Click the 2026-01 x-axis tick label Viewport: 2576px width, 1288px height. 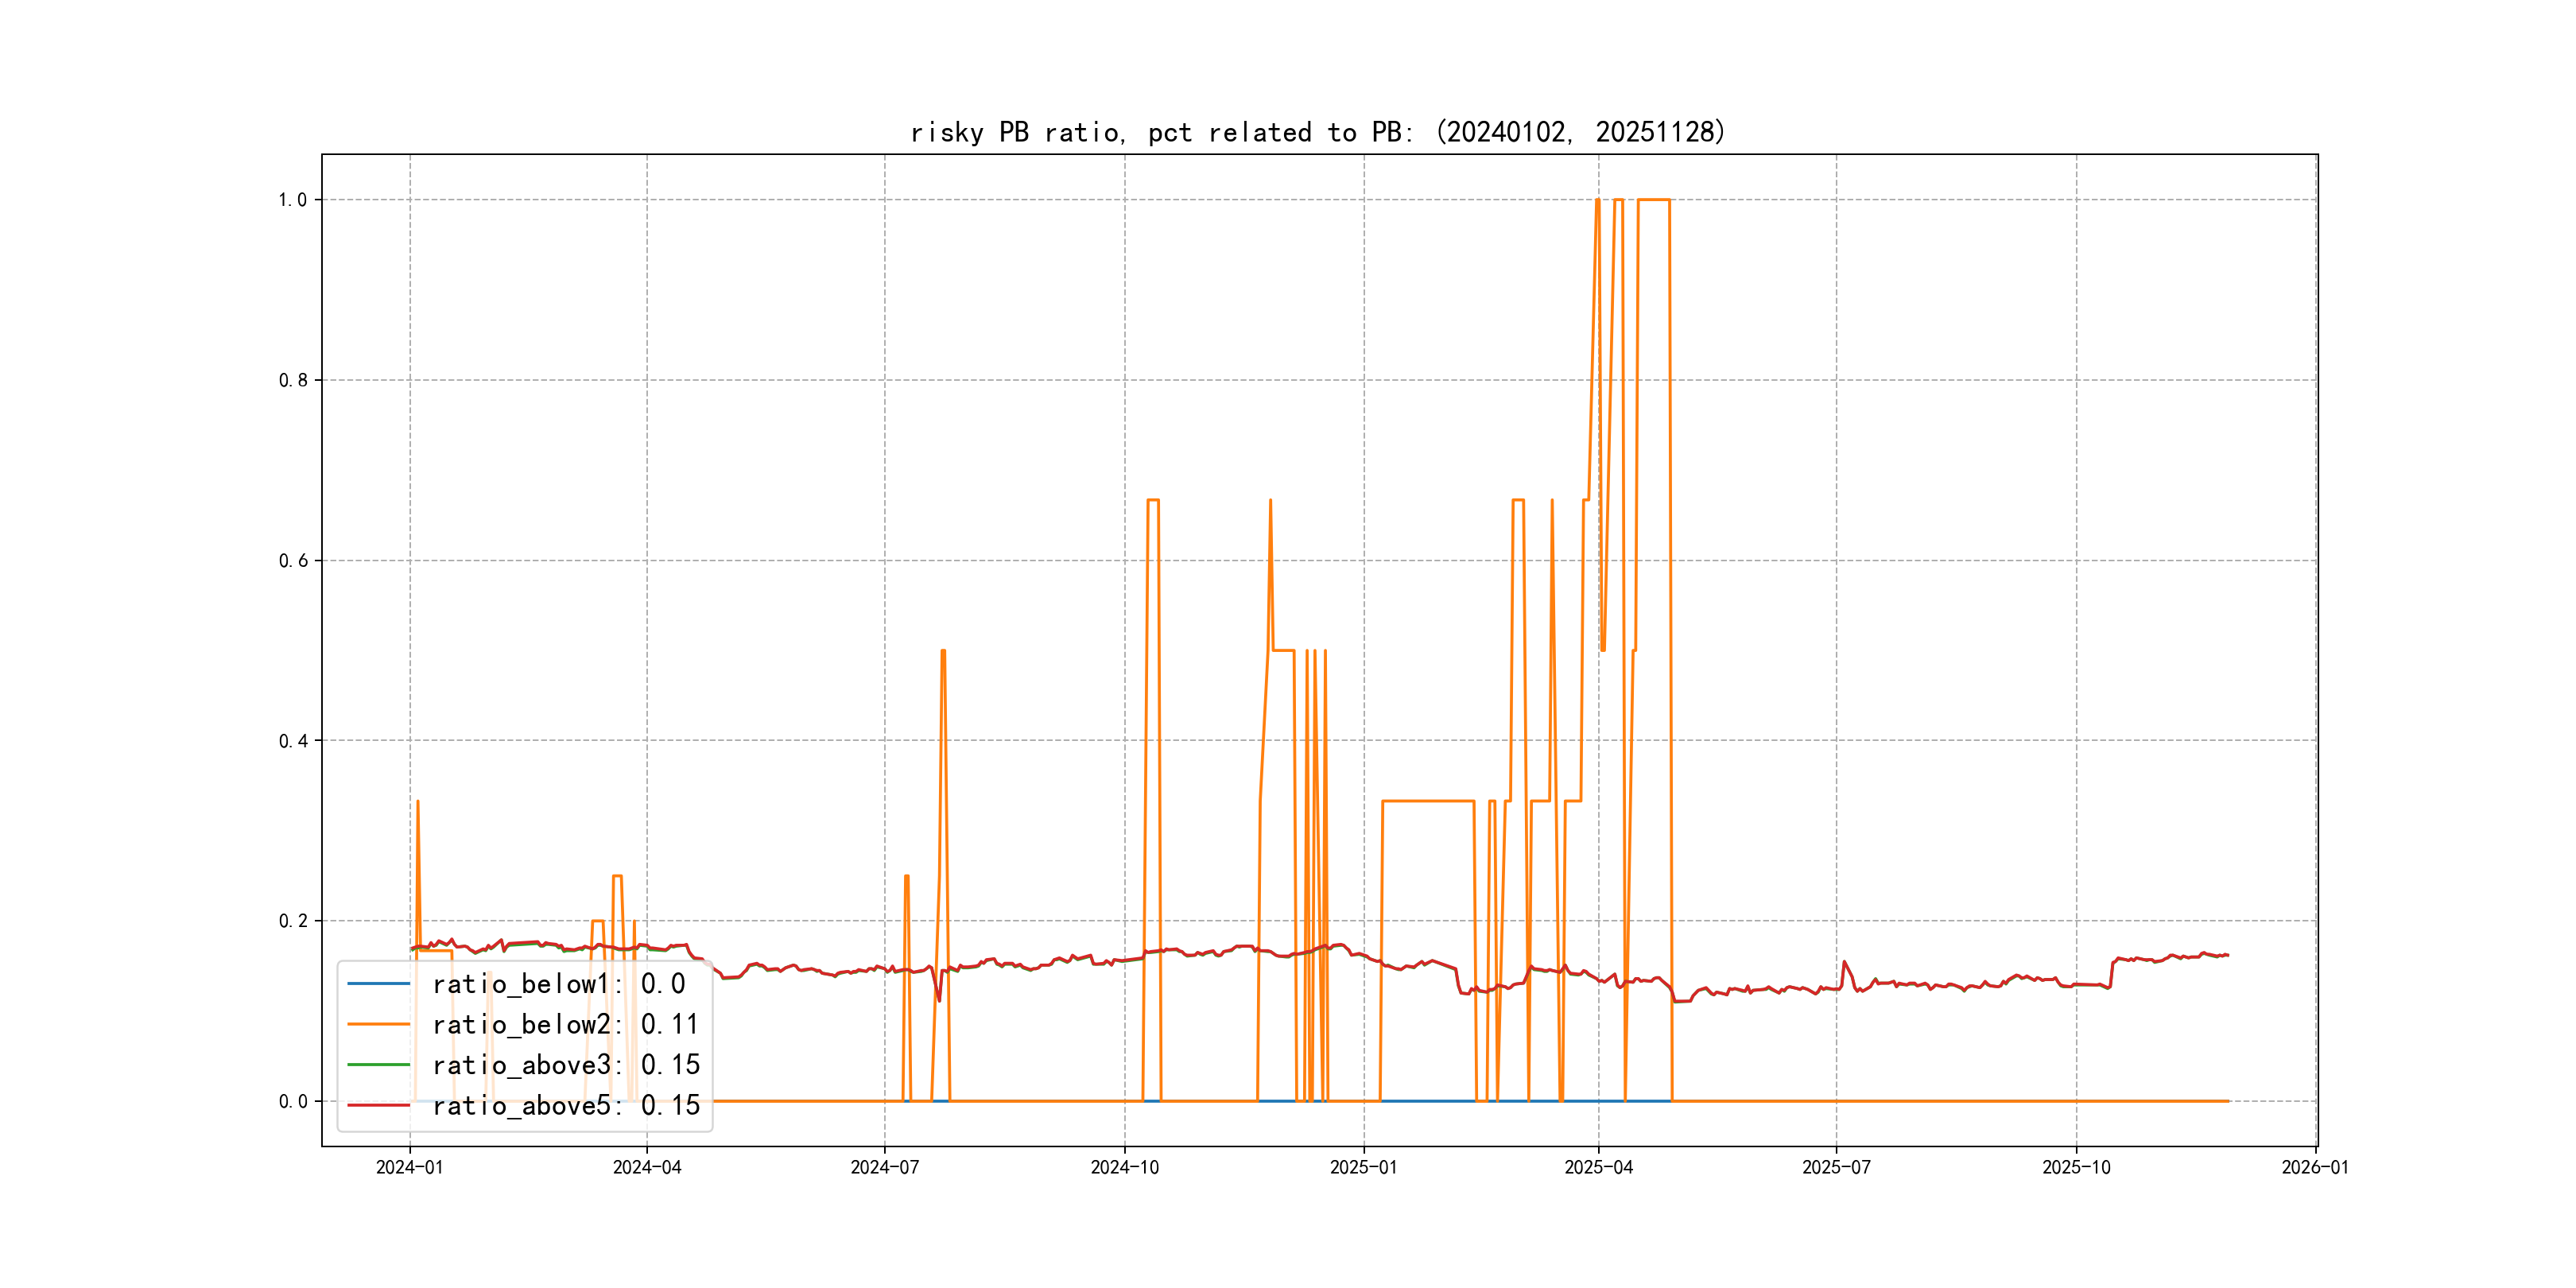click(2315, 1167)
